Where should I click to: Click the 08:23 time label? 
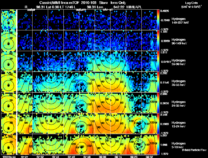click(134, 157)
